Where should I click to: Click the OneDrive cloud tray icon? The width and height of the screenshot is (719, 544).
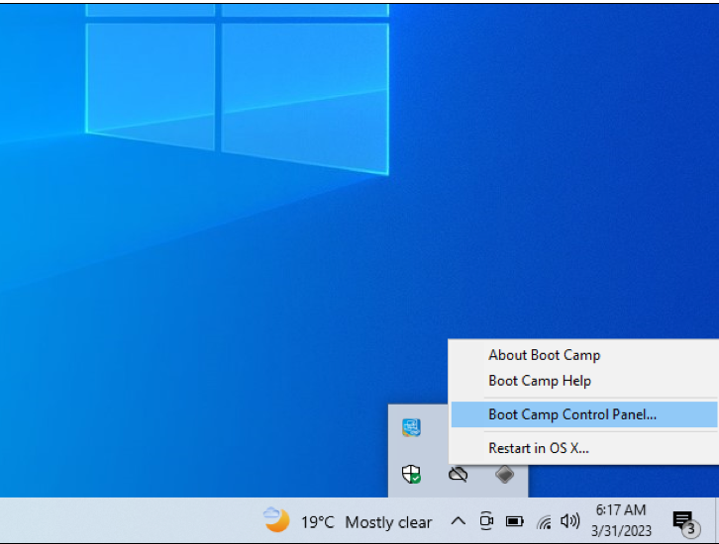(x=459, y=475)
